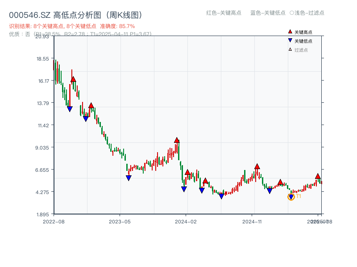
Task: Click the chart title 000546.SZ 高低点分析图
Action: (75, 15)
